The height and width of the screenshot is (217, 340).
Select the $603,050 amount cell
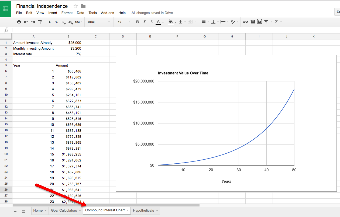(68, 125)
